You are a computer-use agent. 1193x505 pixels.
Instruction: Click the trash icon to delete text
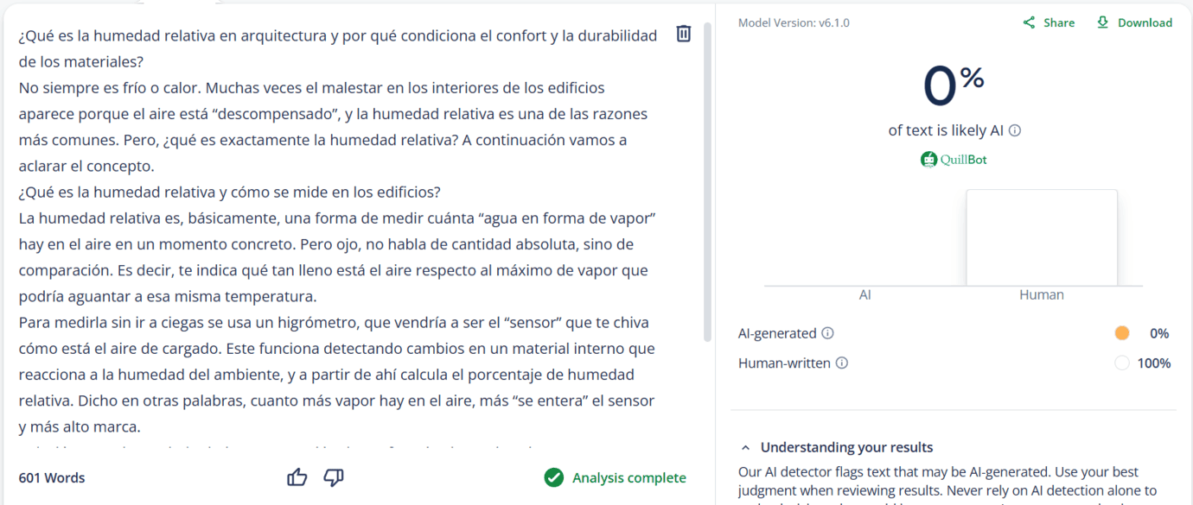point(683,34)
